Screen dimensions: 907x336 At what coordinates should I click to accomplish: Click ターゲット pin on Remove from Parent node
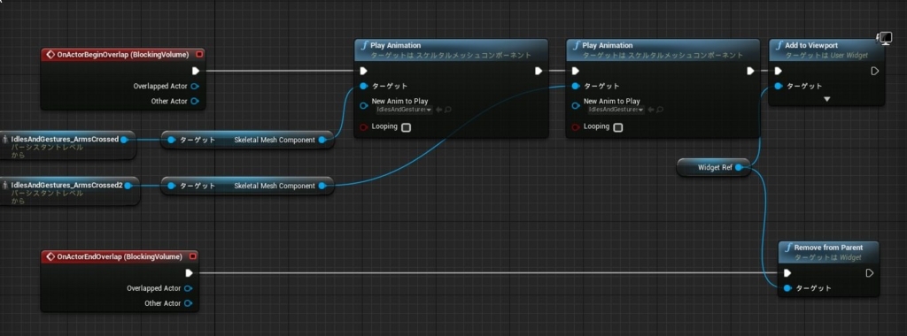point(787,288)
